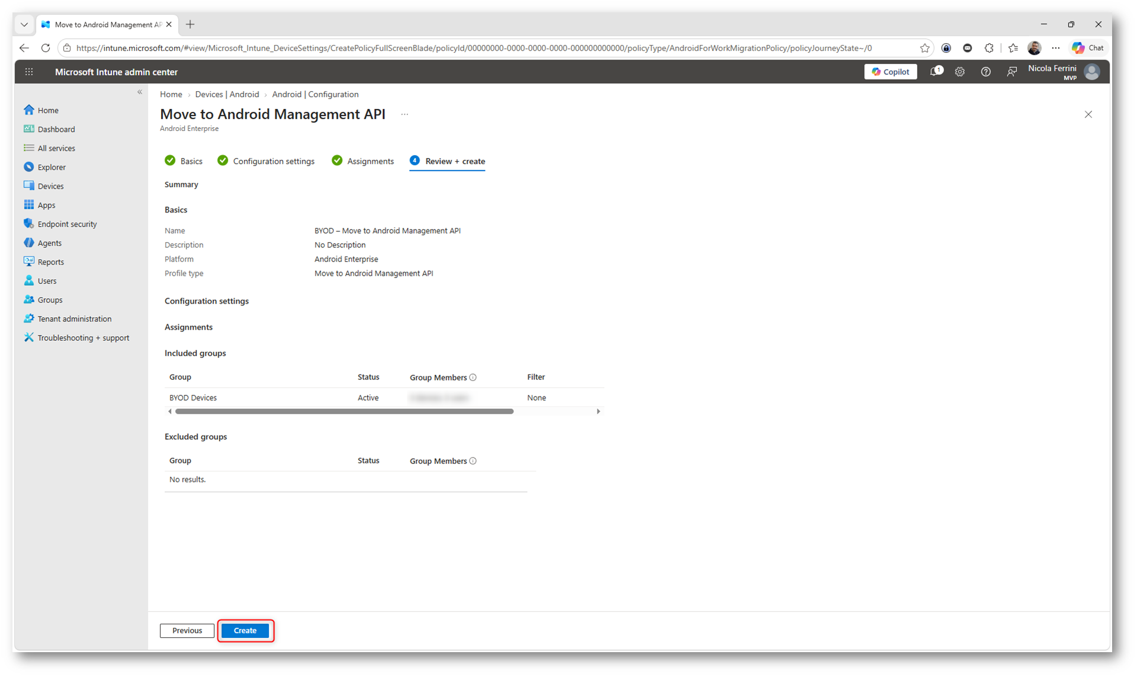
Task: Click the Filter column header
Action: (536, 377)
